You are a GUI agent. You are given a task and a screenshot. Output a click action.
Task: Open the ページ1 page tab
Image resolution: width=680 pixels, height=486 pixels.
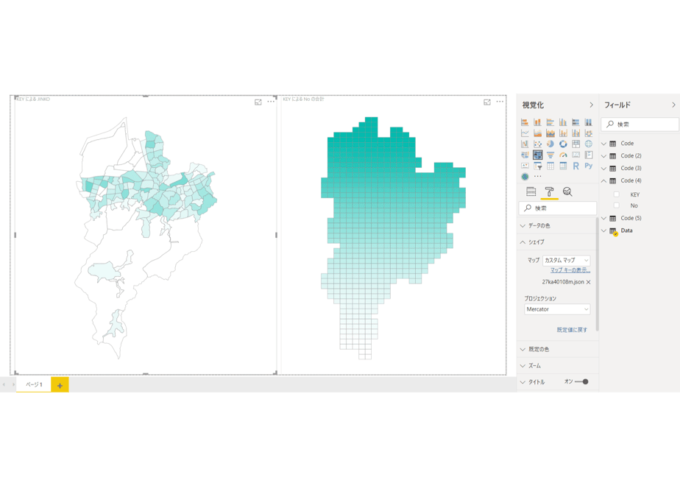(34, 384)
